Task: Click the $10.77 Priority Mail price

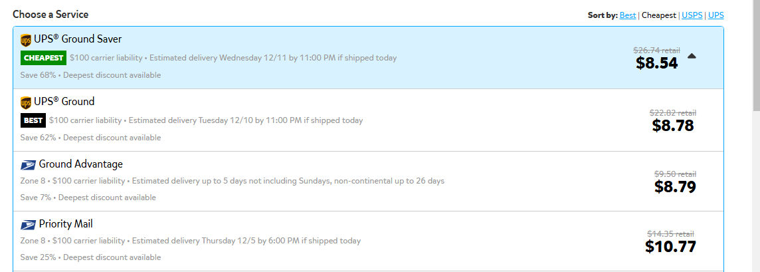Action: pos(670,246)
